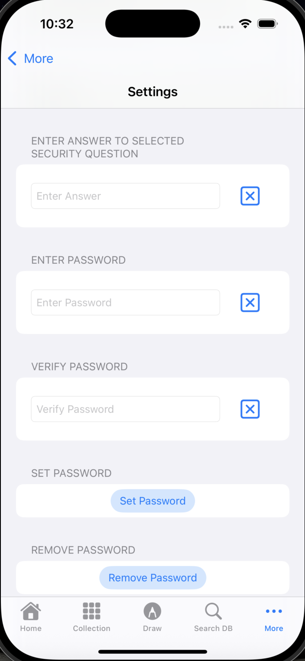Tap the battery indicator in status bar
This screenshot has height=661, width=305.
tap(267, 24)
